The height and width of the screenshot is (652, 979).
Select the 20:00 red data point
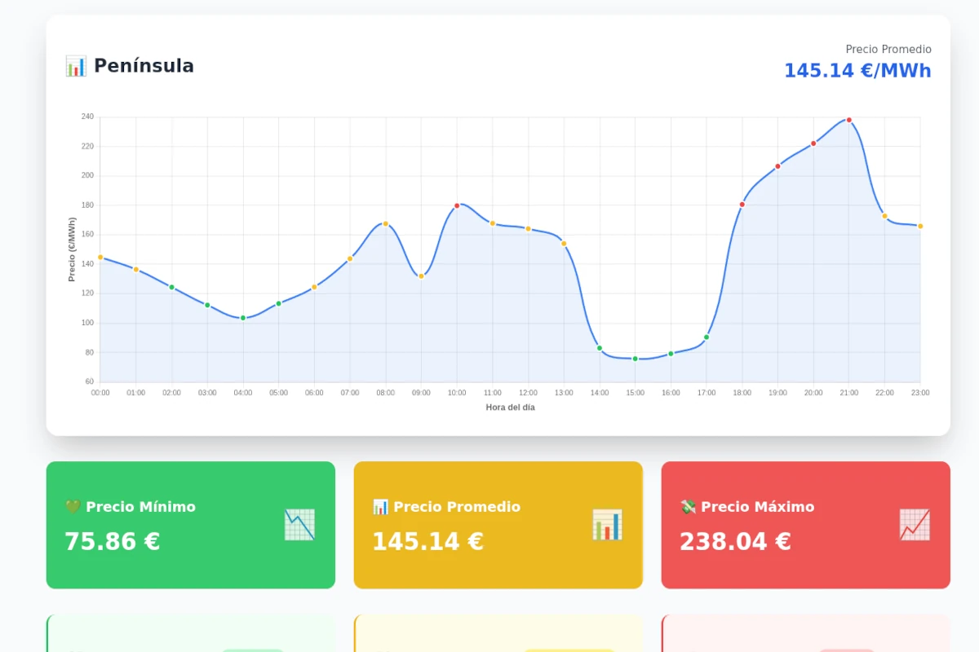click(x=813, y=143)
